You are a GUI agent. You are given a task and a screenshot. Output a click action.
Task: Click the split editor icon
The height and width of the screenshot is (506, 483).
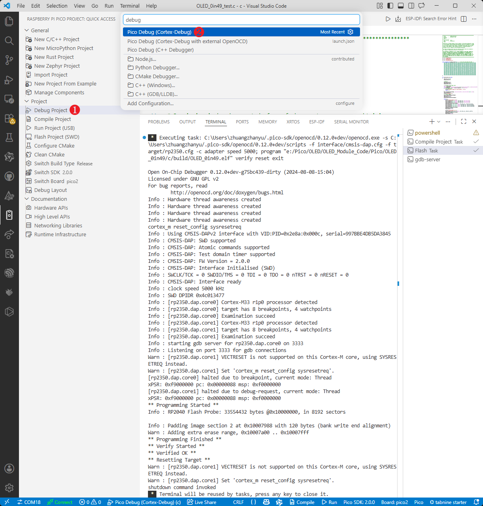click(x=464, y=19)
